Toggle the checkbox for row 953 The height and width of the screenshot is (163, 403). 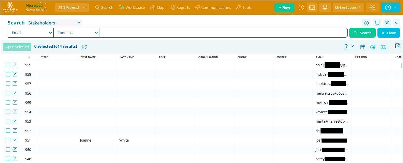[8, 121]
